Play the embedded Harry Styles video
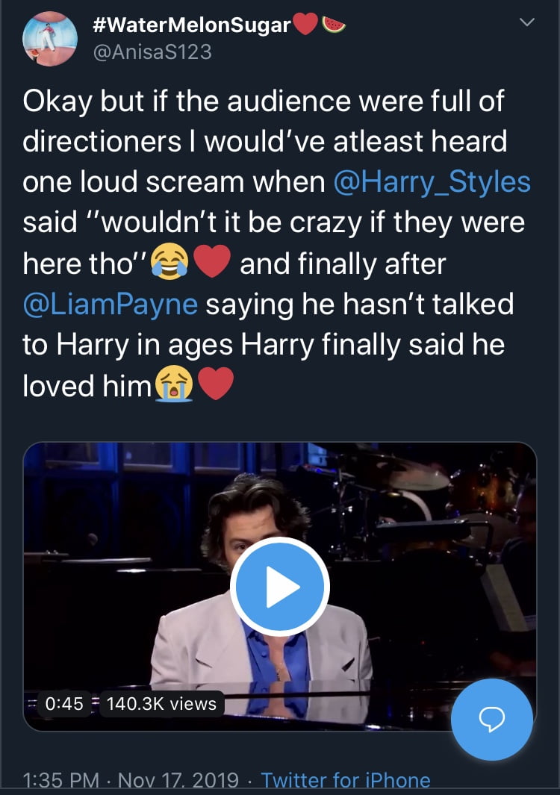 pos(279,585)
